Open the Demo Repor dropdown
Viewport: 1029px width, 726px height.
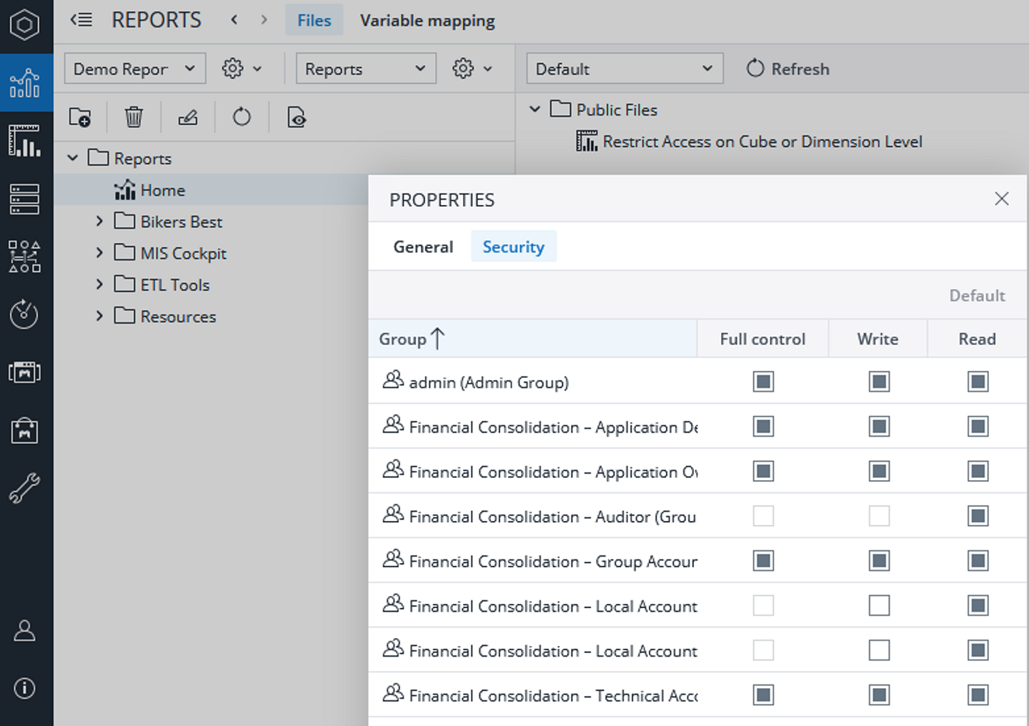(135, 69)
